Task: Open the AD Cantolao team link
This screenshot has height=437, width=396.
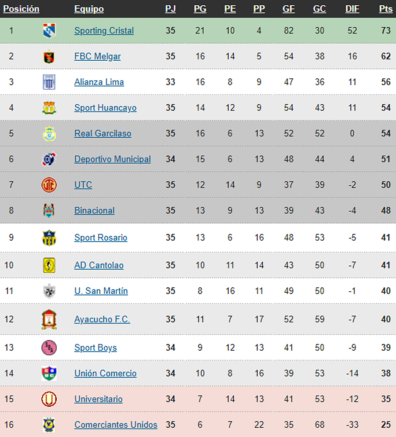Action: pyautogui.click(x=99, y=265)
